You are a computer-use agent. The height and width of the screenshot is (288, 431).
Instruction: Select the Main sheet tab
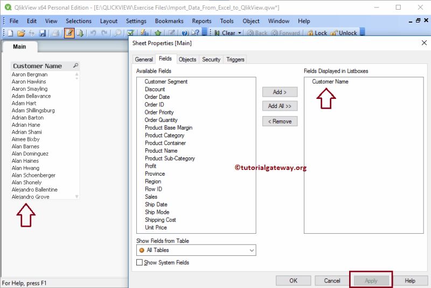coord(19,47)
